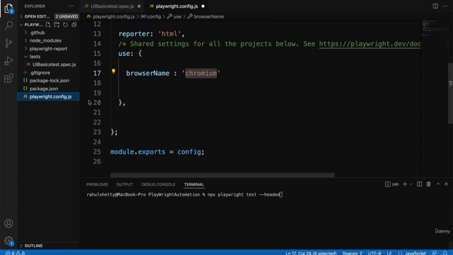Open the playwright.dev docs link in comment
The height and width of the screenshot is (255, 453).
coord(369,44)
